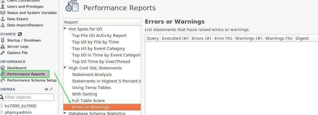
Task: Select the phpmyadmin schema
Action: click(18, 112)
